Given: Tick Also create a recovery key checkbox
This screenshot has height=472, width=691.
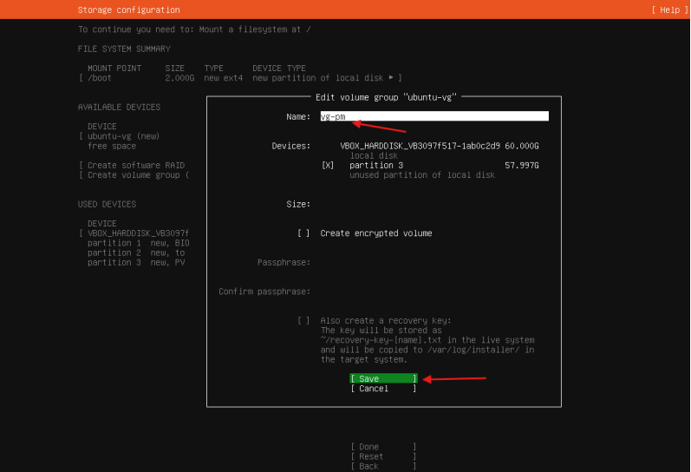Looking at the screenshot, I should pyautogui.click(x=303, y=320).
